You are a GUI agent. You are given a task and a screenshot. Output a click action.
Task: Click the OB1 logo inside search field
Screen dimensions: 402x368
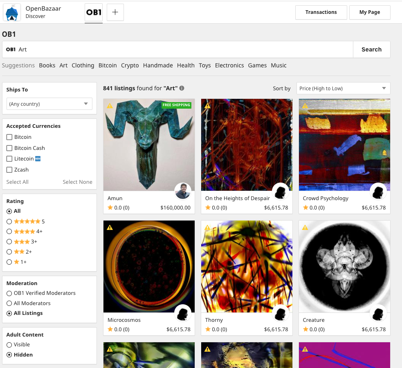(x=11, y=49)
